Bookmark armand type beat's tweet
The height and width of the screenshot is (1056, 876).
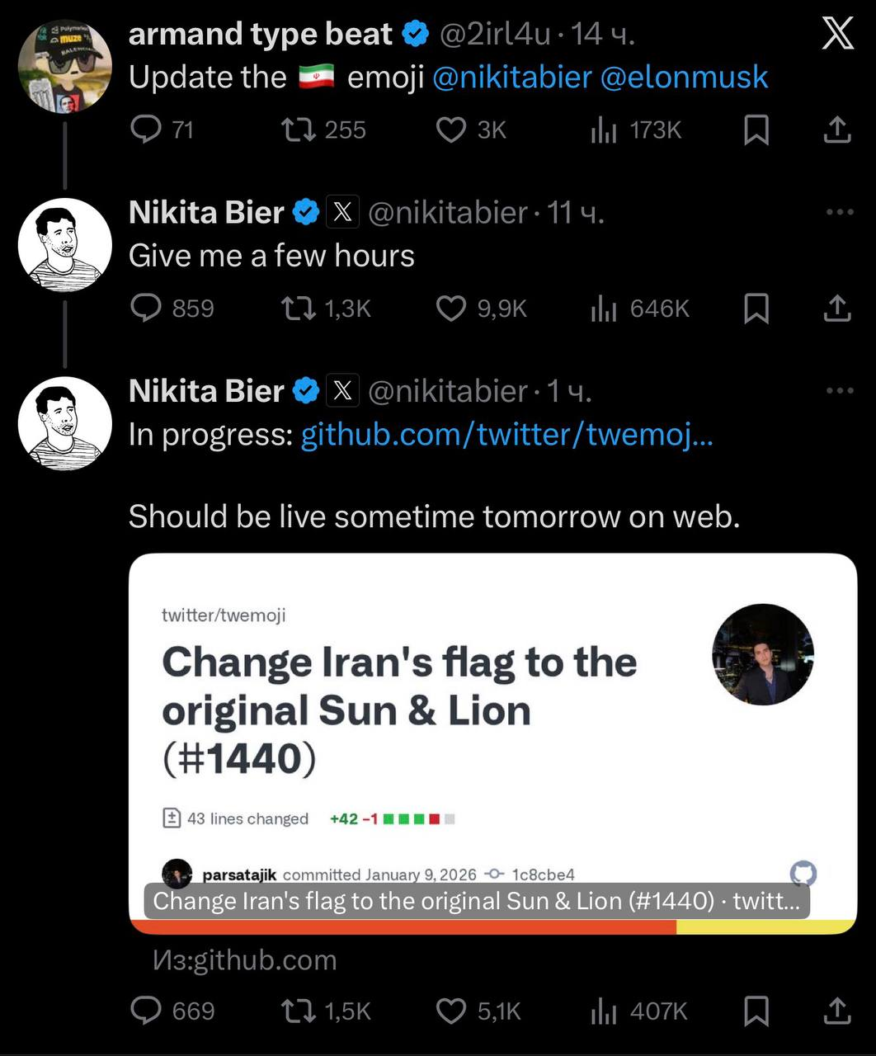coord(756,130)
